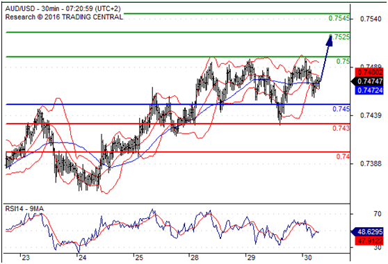The width and height of the screenshot is (388, 264).
Task: Select the red 0.74802 price tag
Action: [370, 73]
